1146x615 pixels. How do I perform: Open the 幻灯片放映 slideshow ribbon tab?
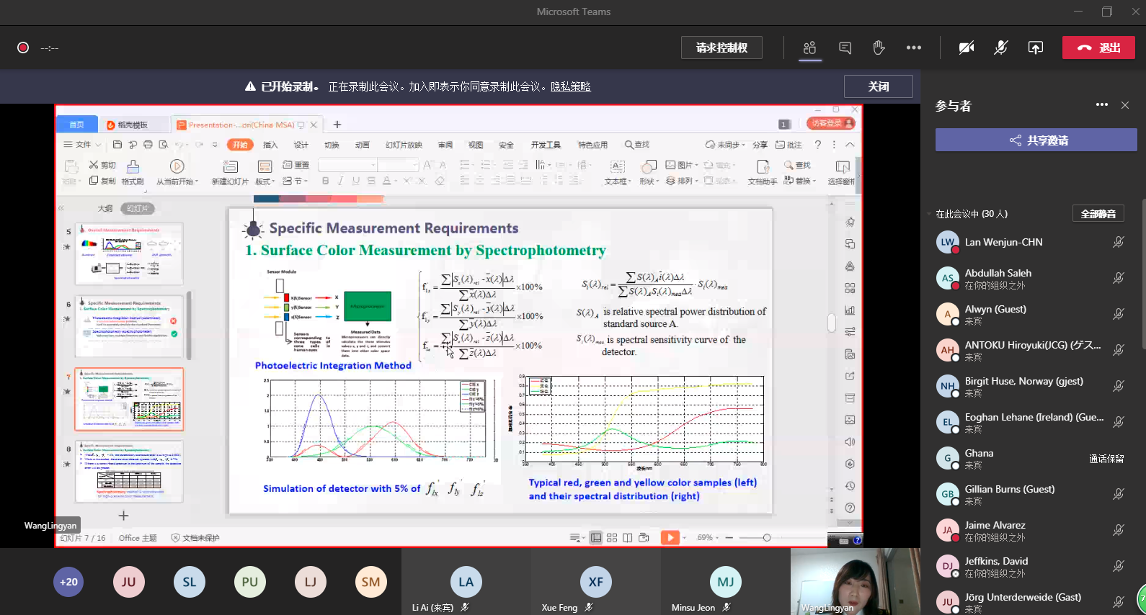pos(404,145)
